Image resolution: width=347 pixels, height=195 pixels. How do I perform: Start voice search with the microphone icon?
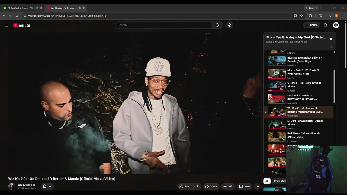[x=230, y=25]
